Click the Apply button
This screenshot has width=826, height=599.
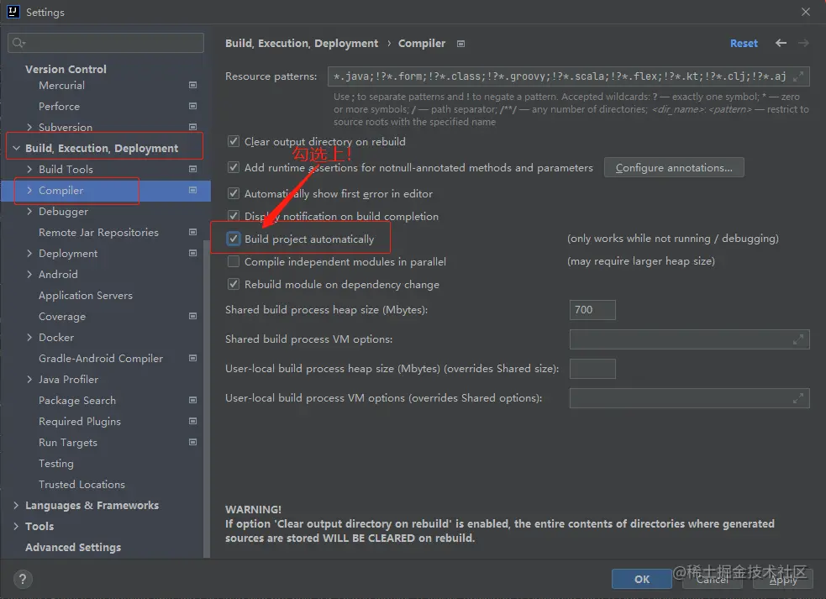coord(783,579)
